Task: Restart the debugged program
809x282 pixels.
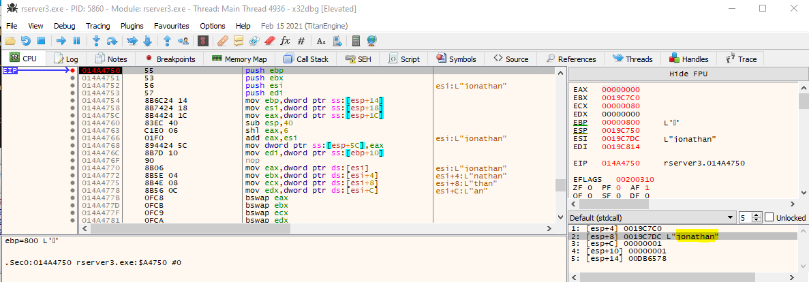Action: pos(25,41)
